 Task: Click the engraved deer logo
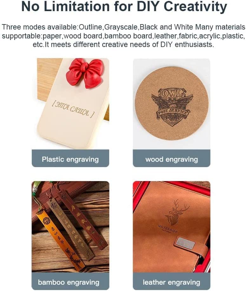(177, 212)
